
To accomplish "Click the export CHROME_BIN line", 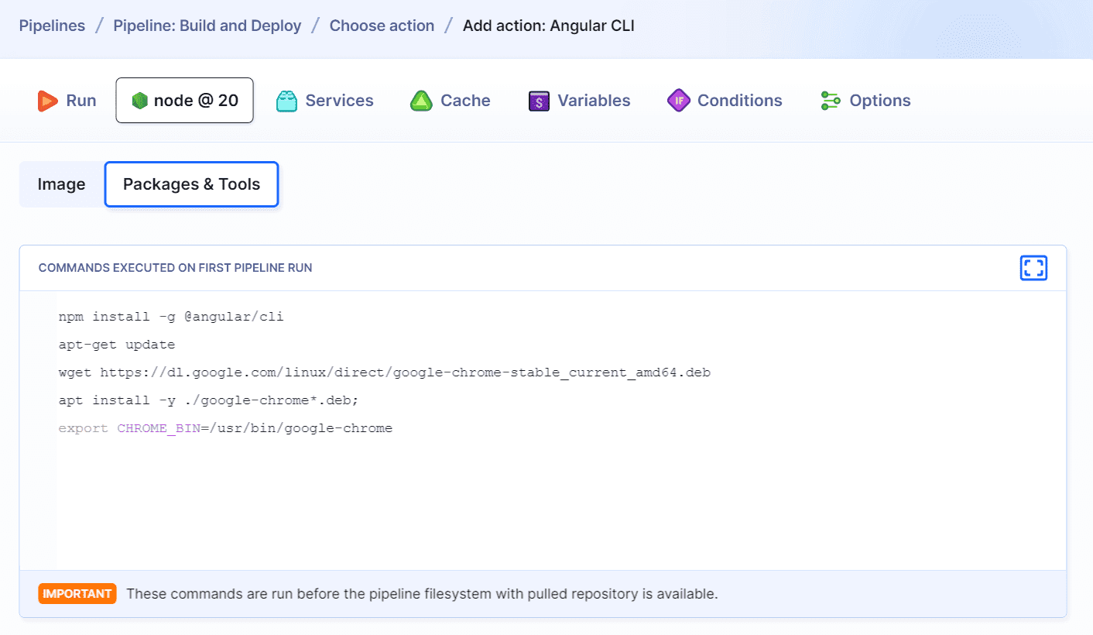I will (225, 428).
